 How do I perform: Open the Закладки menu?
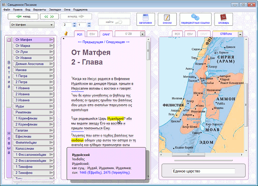pyautogui.click(x=56, y=9)
